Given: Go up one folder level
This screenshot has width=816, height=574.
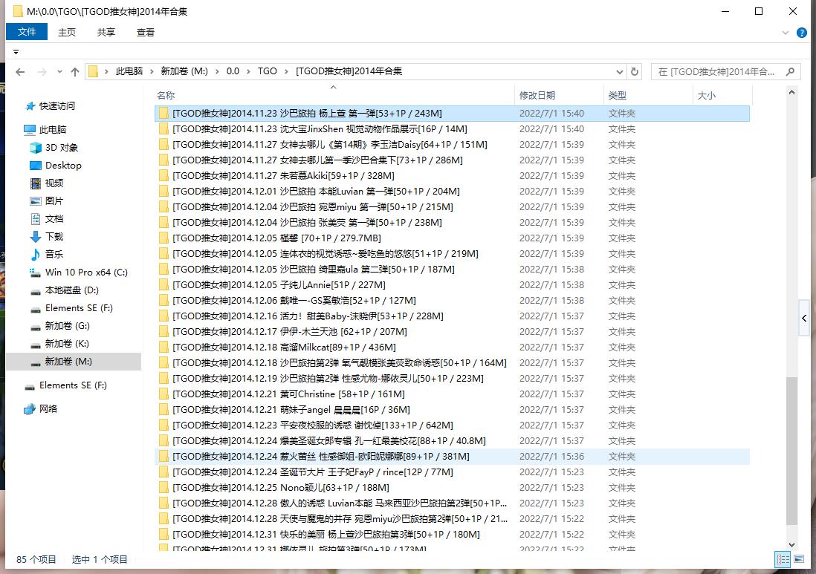Looking at the screenshot, I should tap(75, 72).
